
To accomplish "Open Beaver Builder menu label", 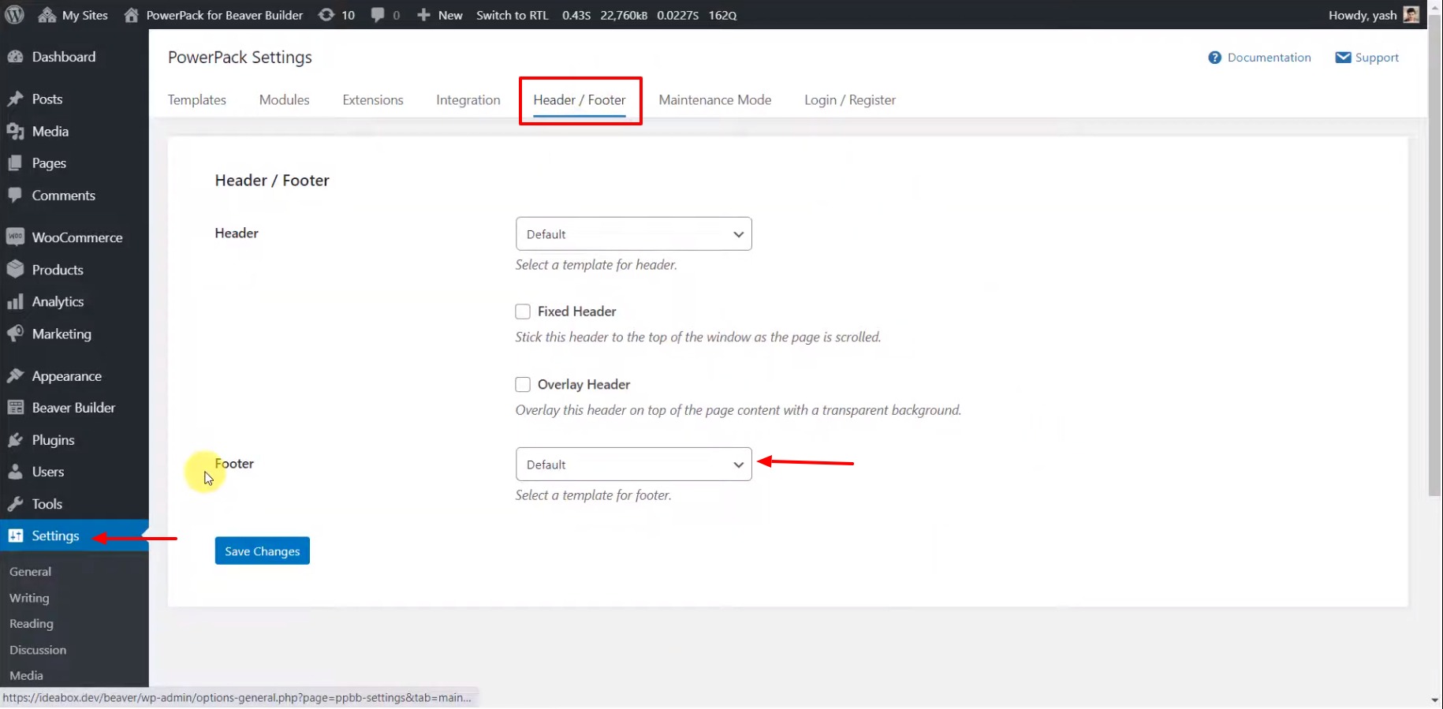I will 73,408.
